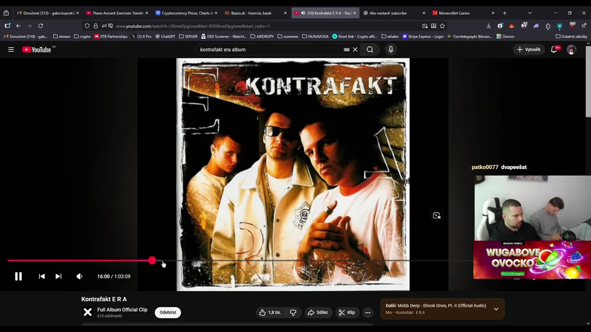This screenshot has height=332, width=591.
Task: Open the extensions puzzle icon
Action: [x=548, y=26]
